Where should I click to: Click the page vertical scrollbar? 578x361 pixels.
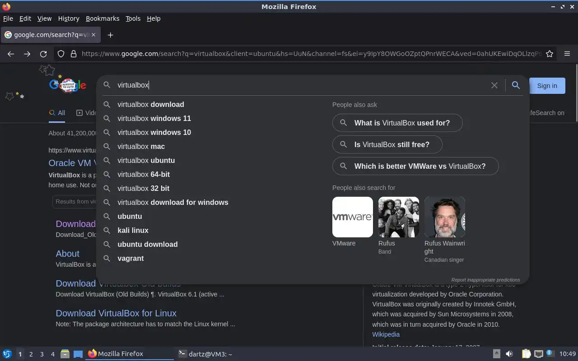point(577,93)
